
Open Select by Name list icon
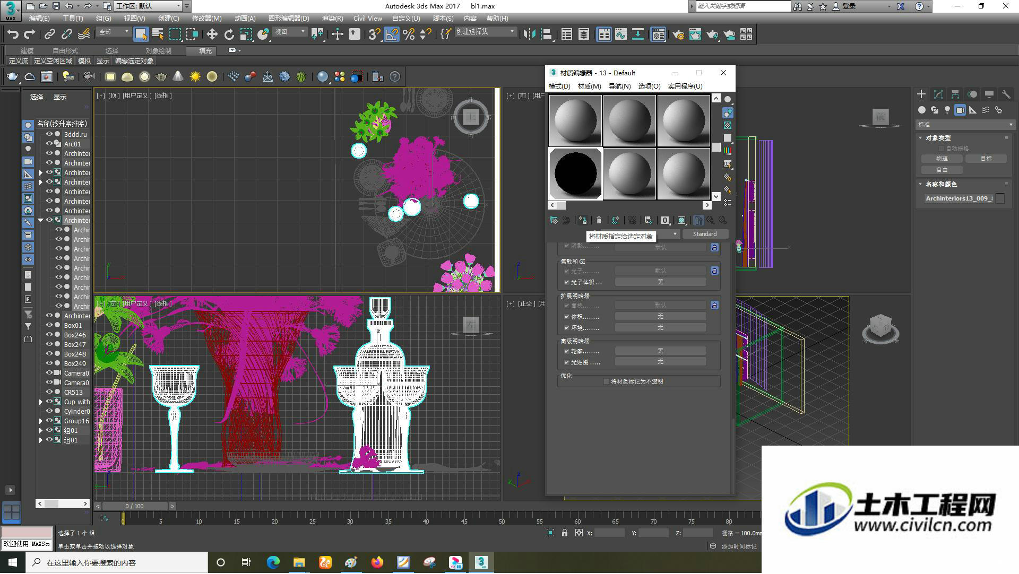[158, 34]
